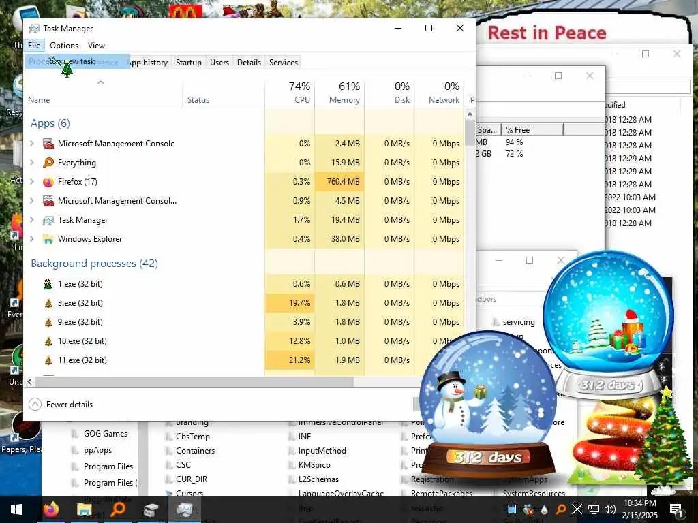Expand the Windows Explorer process entry

[x=32, y=239]
